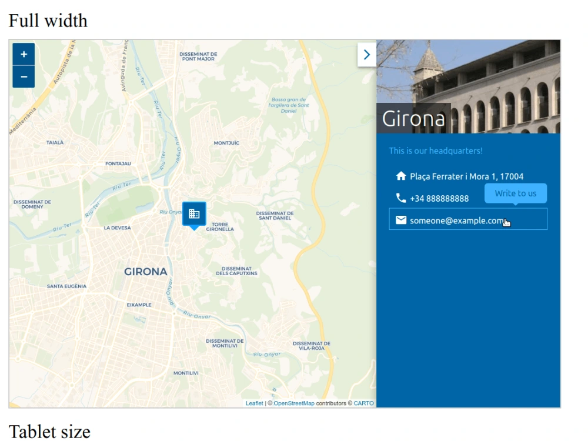588x441 pixels.
Task: Click the EIXAMPLE map label
Action: [139, 305]
